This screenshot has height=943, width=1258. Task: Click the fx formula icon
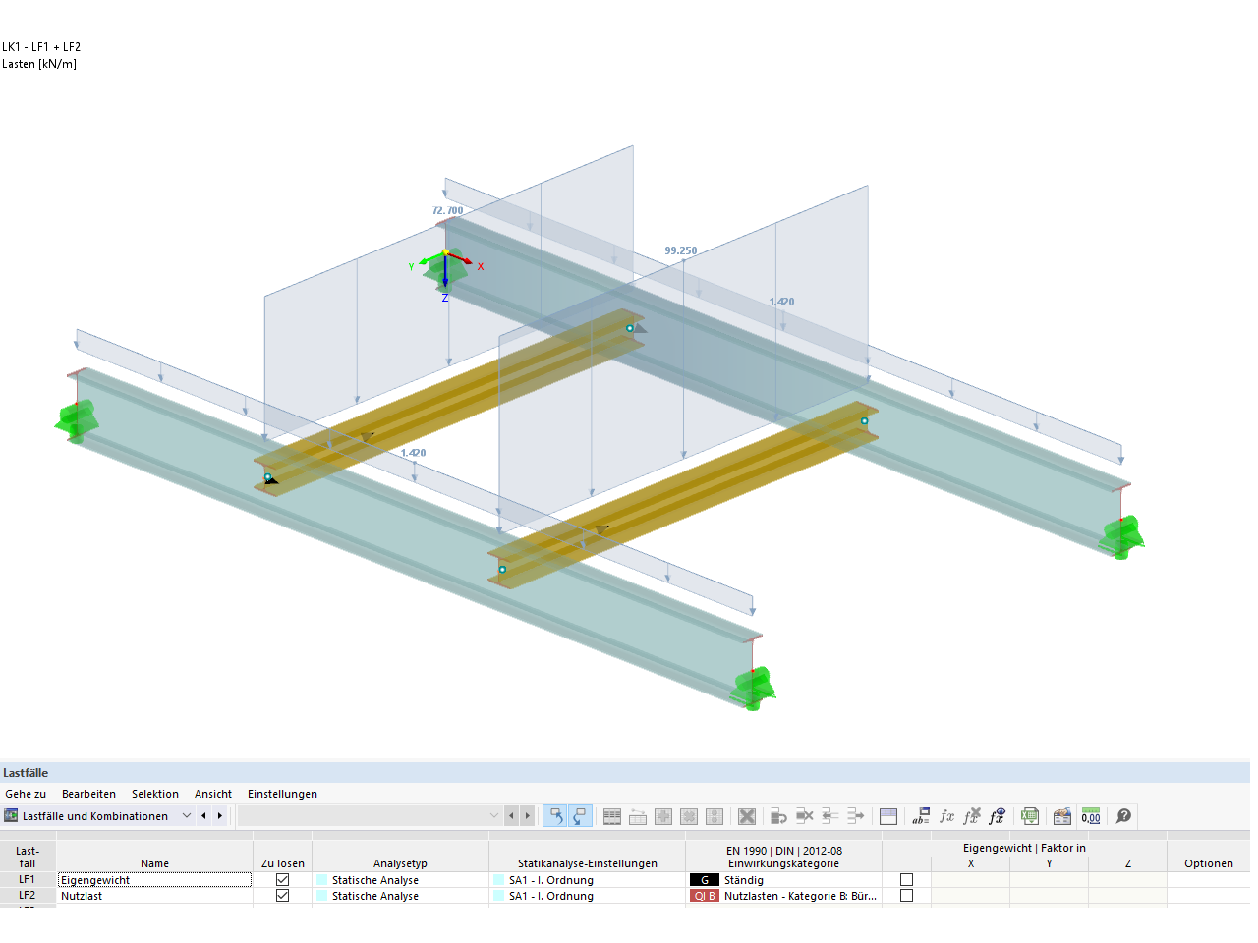(946, 816)
